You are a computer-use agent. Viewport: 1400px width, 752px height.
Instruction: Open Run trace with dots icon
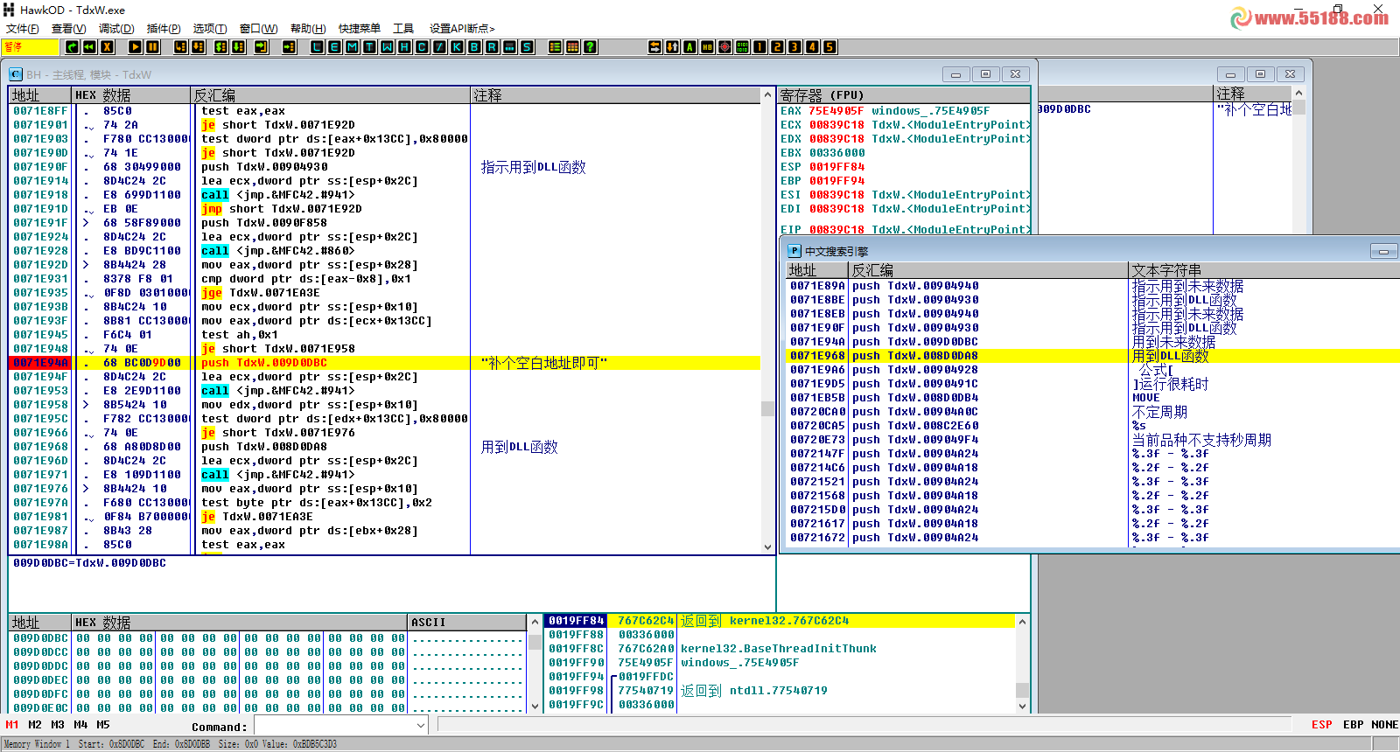509,47
